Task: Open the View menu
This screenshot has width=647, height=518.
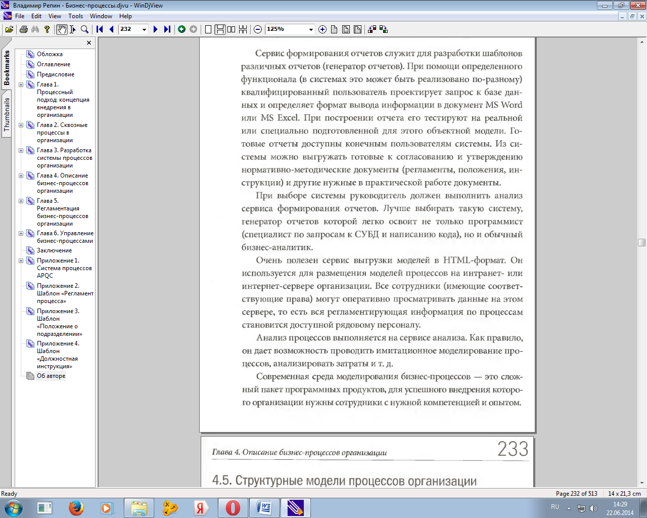Action: [55, 16]
